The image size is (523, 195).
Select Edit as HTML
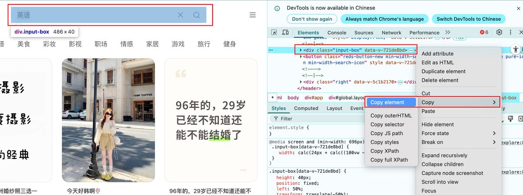pyautogui.click(x=438, y=63)
